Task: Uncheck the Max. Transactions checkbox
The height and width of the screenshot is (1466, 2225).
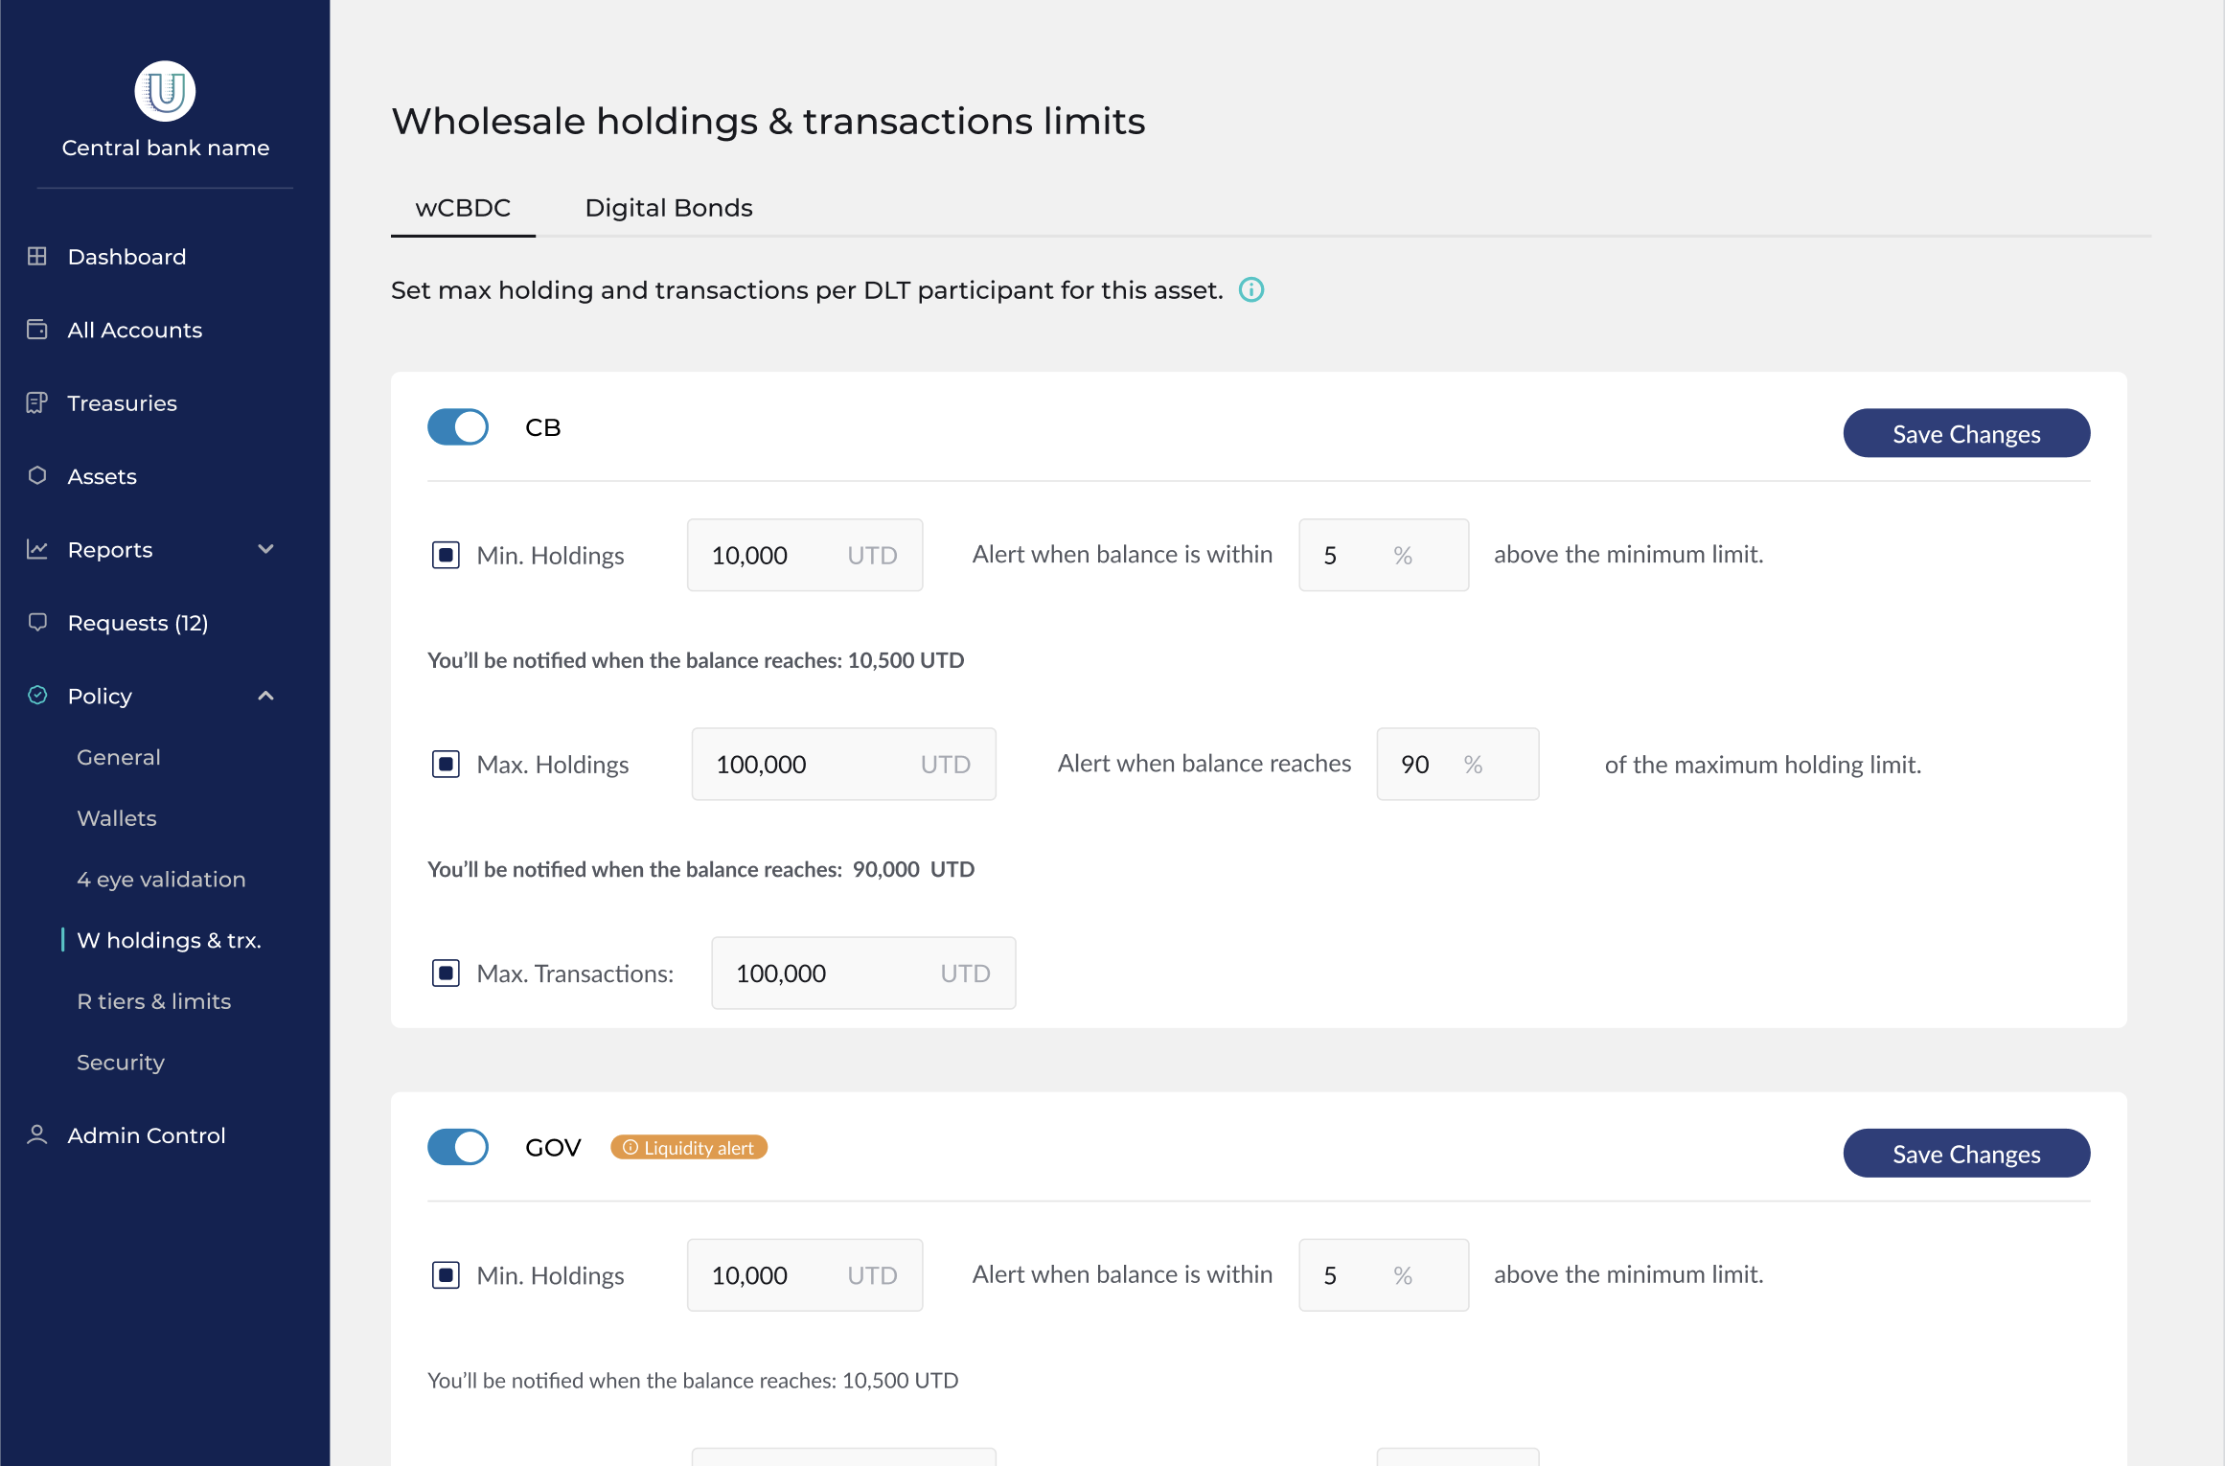Action: tap(446, 974)
